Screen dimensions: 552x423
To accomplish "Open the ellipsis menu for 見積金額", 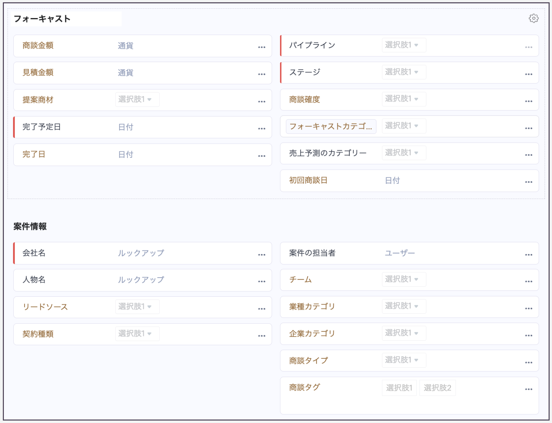I will (262, 74).
